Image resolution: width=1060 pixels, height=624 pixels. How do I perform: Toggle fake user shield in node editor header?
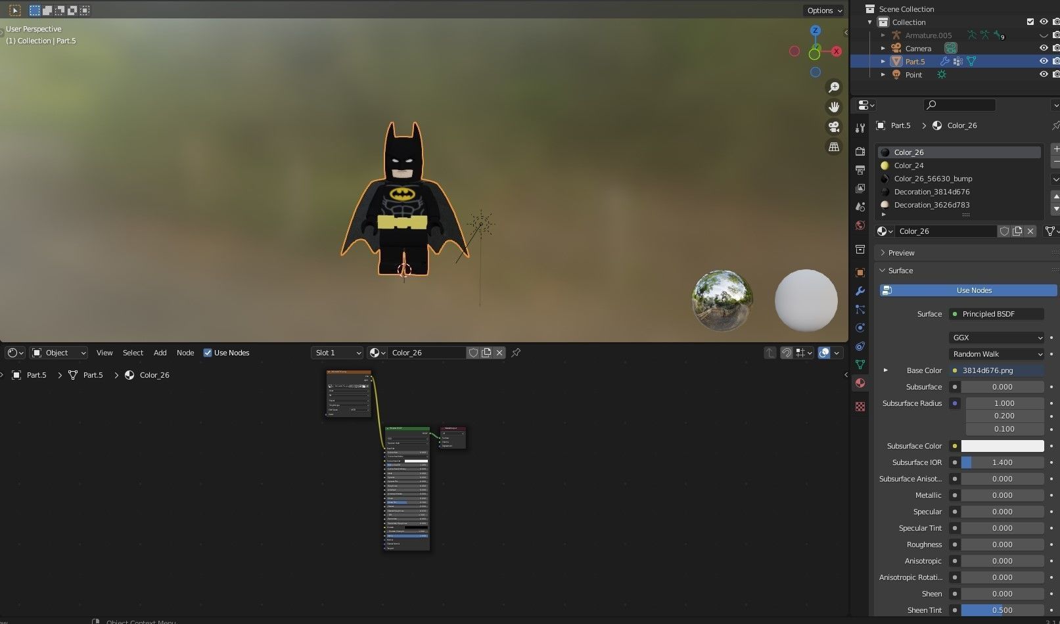[x=473, y=353]
